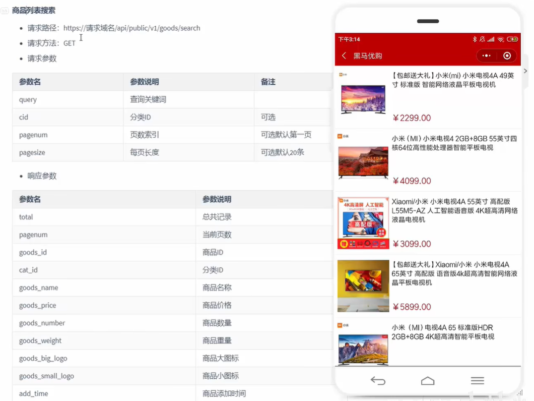Tap the phone's hamburger menu key
The height and width of the screenshot is (401, 534).
(x=477, y=381)
